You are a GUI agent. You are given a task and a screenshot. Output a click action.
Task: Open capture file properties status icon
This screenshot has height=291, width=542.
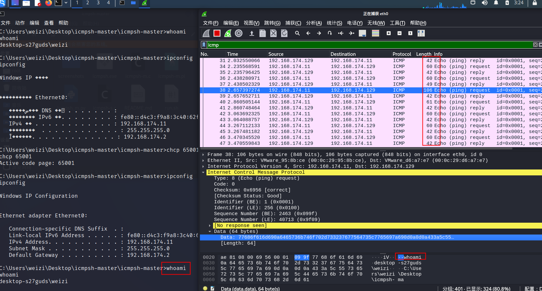click(212, 288)
